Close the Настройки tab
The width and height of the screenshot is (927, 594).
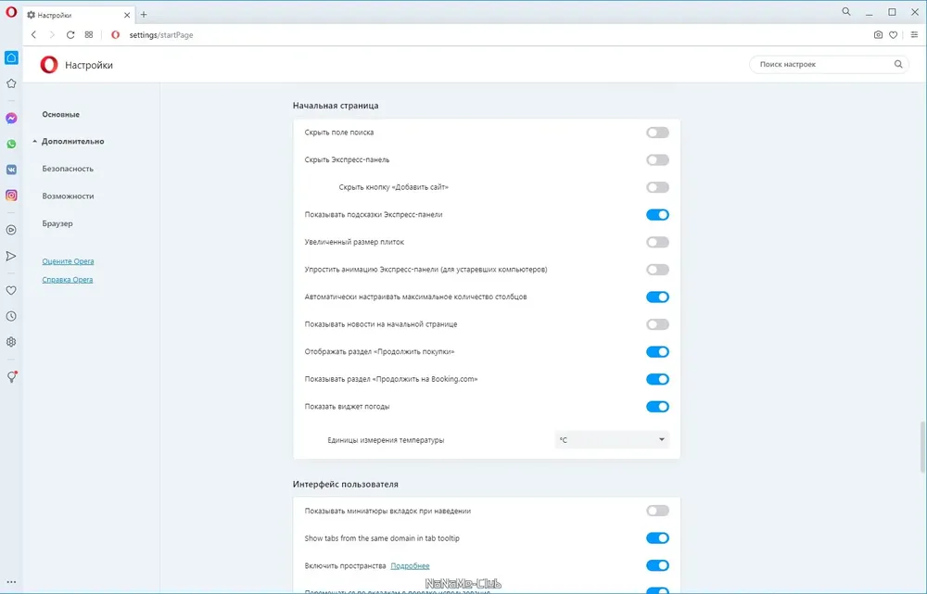(x=127, y=16)
